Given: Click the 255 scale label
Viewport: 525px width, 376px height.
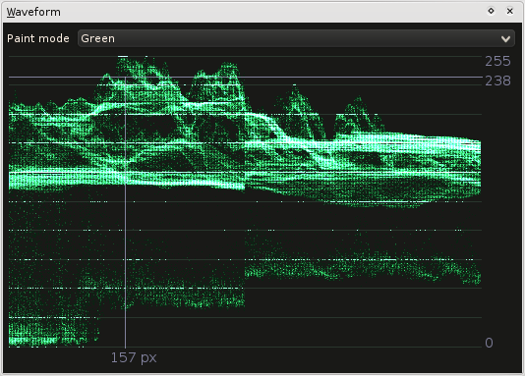Looking at the screenshot, I should (497, 61).
